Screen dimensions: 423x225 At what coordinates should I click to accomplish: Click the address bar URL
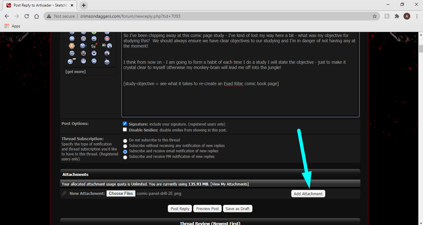pos(130,16)
